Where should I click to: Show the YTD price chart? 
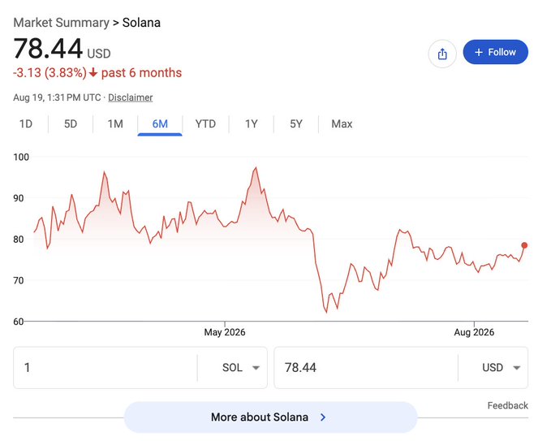[205, 123]
